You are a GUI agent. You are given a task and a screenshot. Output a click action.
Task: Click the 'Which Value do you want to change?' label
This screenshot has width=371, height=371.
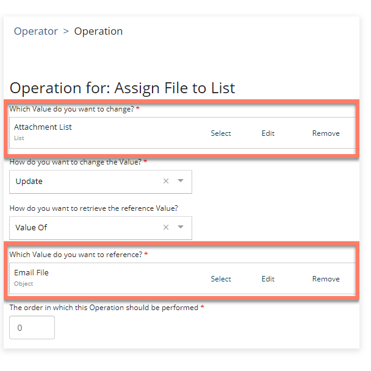tap(71, 109)
